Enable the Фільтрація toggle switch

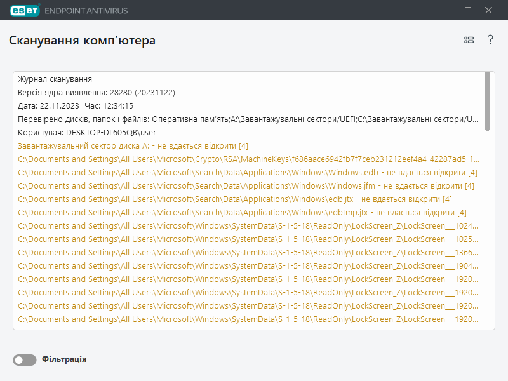pos(25,360)
